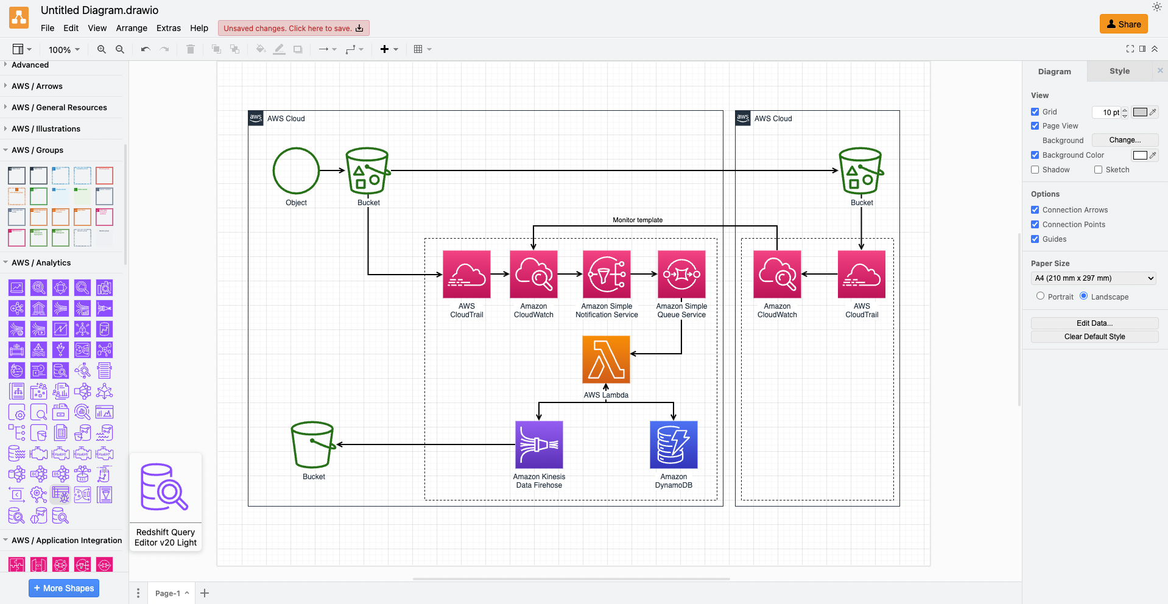Select the AWS CloudTrail icon in left cloud
Viewport: 1168px width, 604px height.
click(x=466, y=274)
